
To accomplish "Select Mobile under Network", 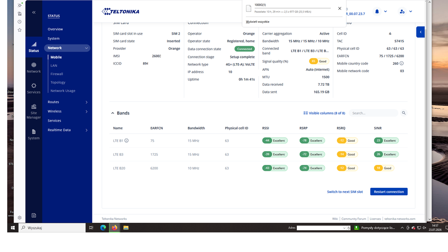I will coord(56,57).
